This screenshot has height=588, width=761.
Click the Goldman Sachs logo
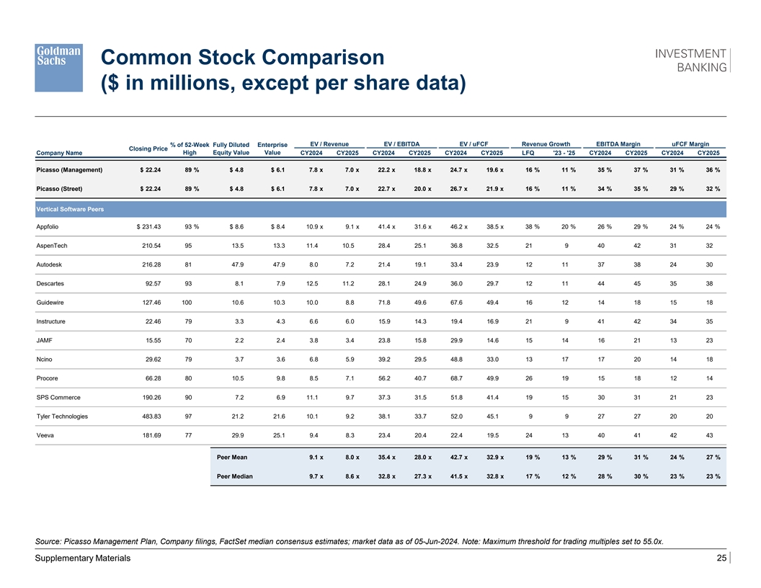tap(59, 67)
